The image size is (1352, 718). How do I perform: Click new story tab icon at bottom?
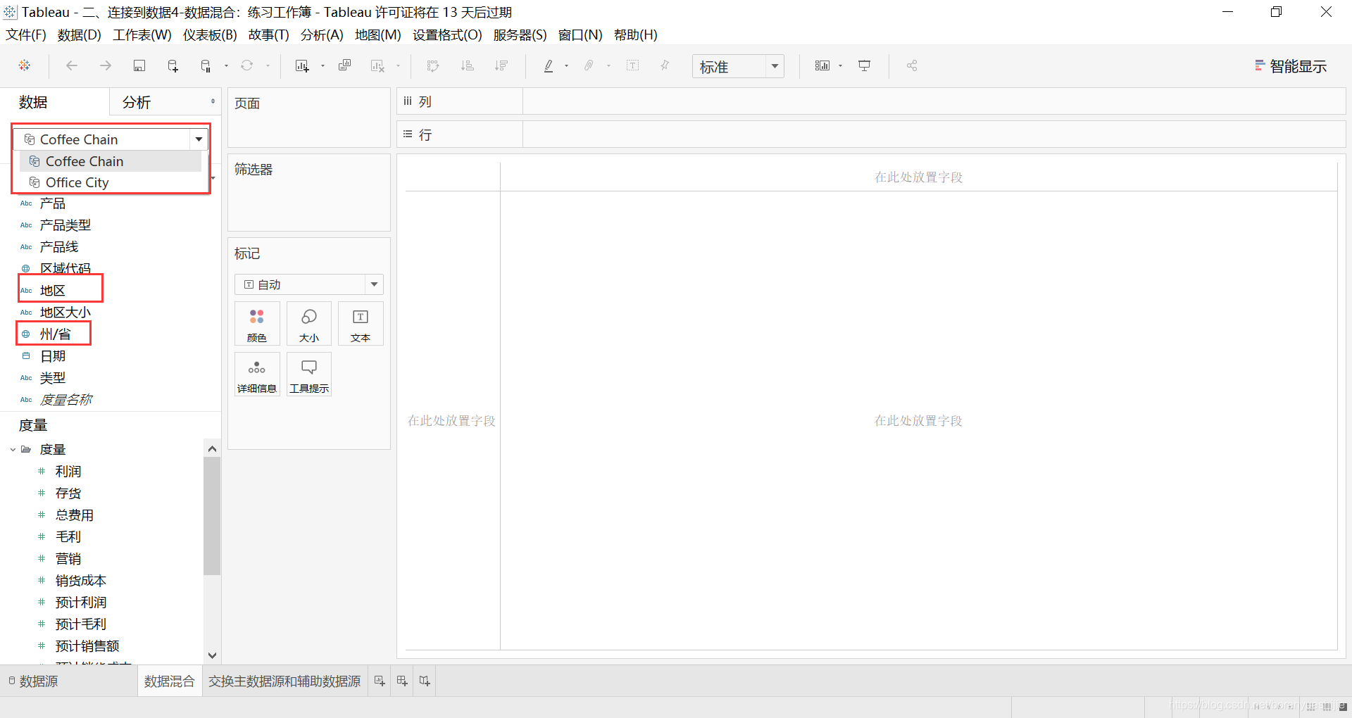pos(425,681)
